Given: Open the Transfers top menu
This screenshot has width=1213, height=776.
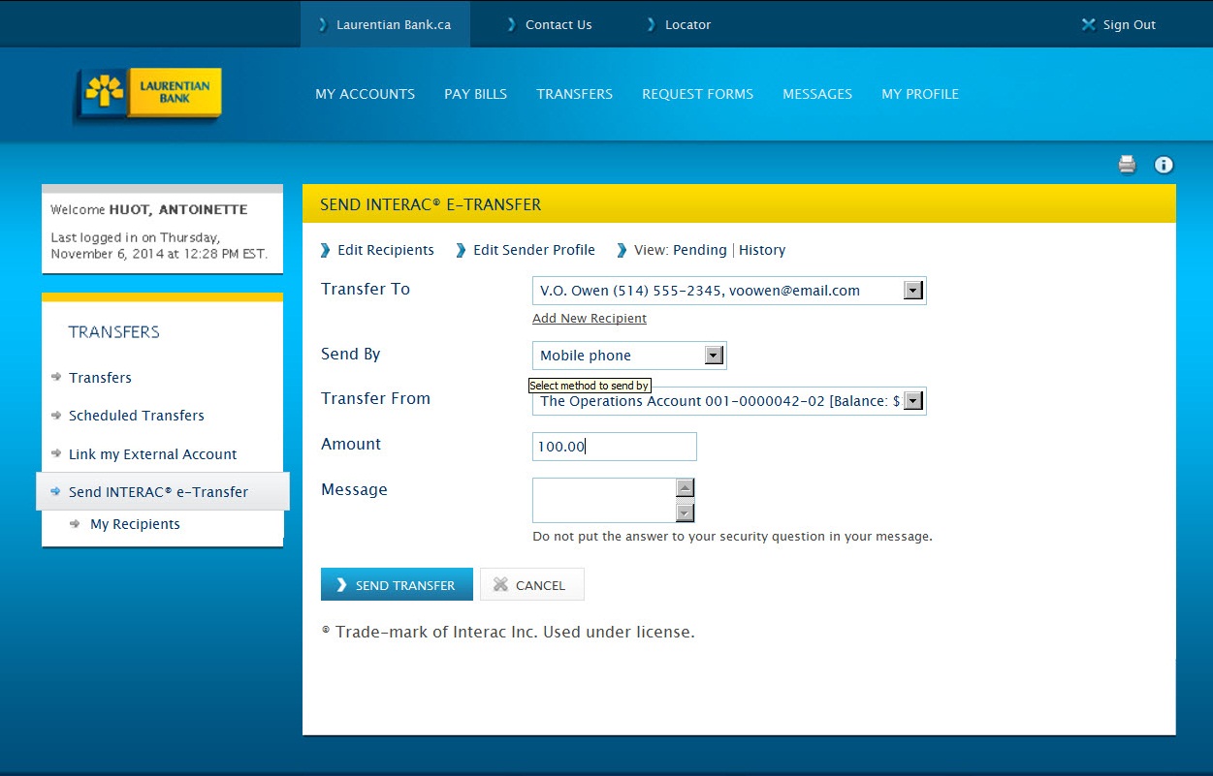Looking at the screenshot, I should (x=574, y=94).
